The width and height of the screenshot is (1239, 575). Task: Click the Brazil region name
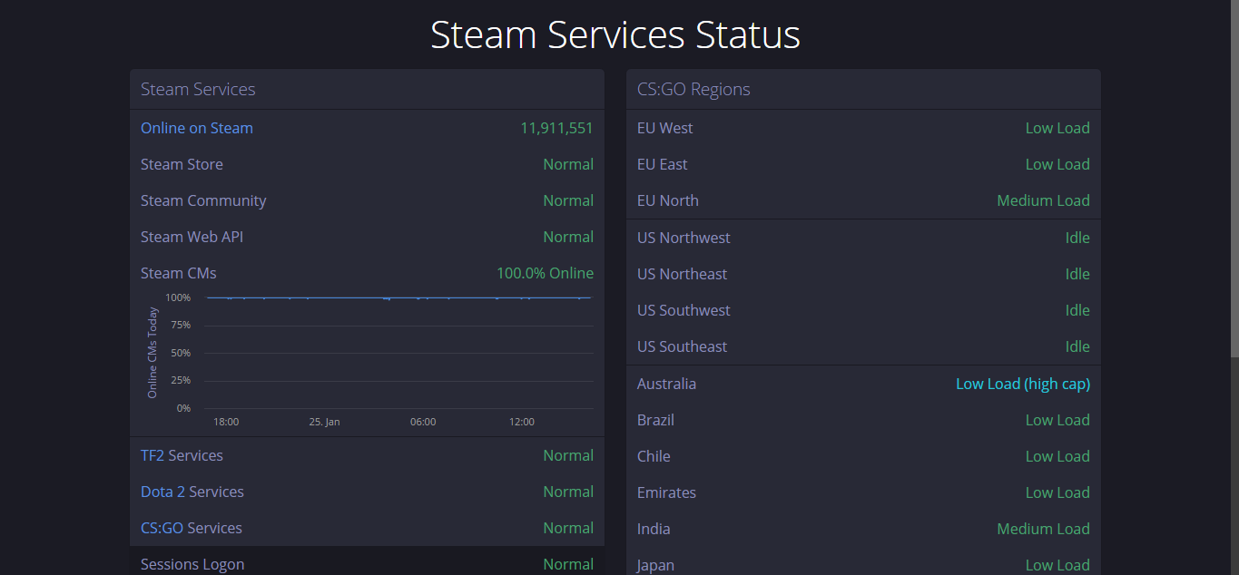tap(655, 420)
